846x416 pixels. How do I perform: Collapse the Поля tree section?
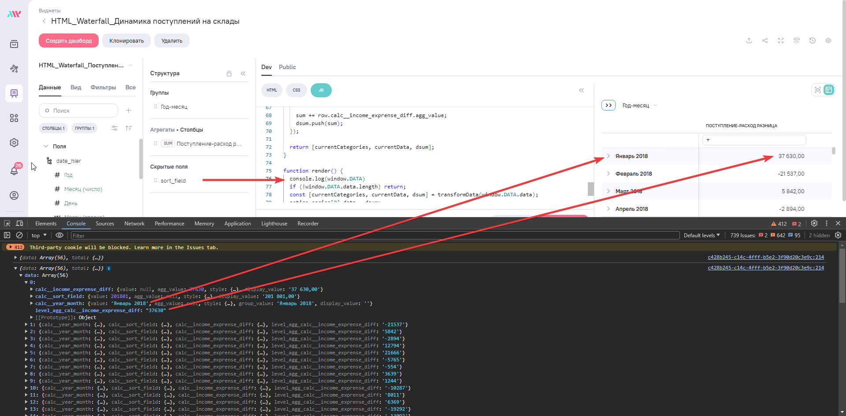coord(46,146)
